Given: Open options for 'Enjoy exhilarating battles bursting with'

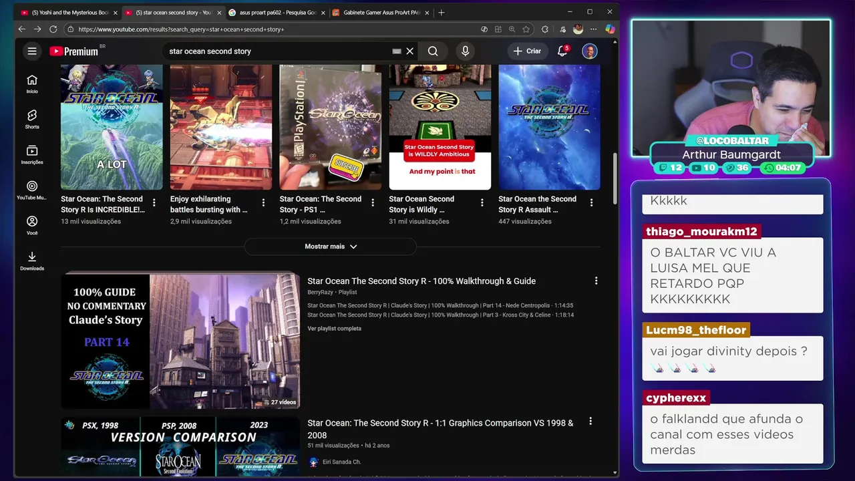Looking at the screenshot, I should [263, 202].
